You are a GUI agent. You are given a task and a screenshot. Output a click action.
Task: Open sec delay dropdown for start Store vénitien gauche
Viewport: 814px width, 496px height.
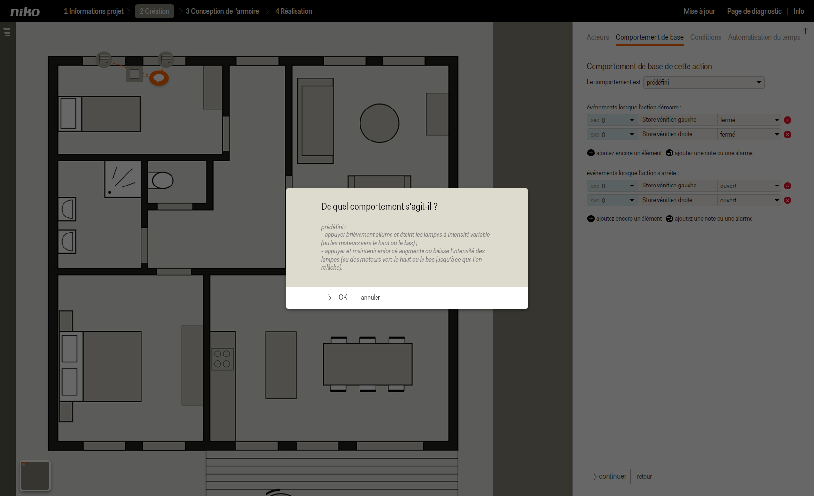coord(612,120)
